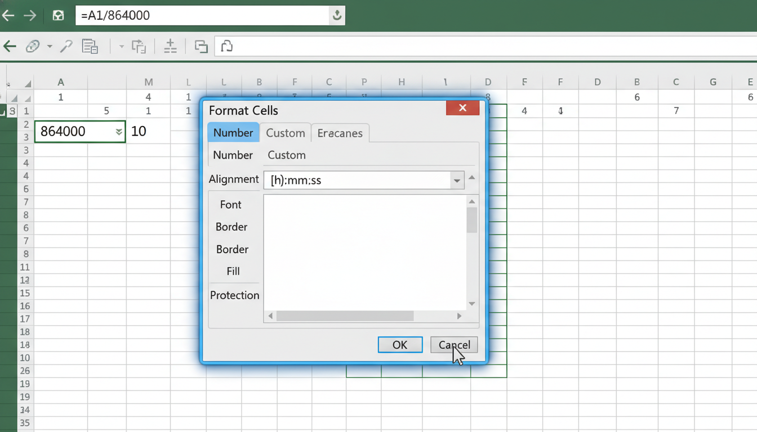This screenshot has height=432, width=757.
Task: Select the Number tab in Format Cells
Action: (x=233, y=133)
